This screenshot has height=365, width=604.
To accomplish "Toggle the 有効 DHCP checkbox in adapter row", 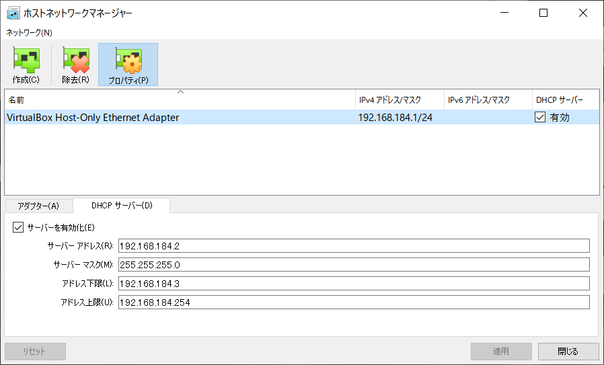I will (540, 117).
